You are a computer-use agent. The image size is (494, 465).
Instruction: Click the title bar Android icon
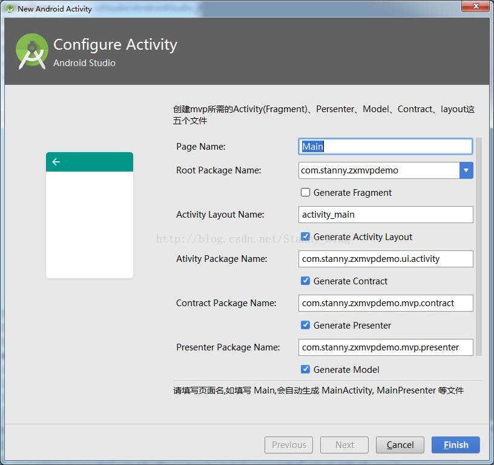pos(10,8)
